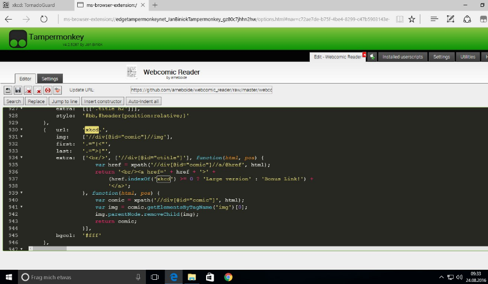This screenshot has height=284, width=488.
Task: Open Chrome from taskbar
Action: point(228,277)
